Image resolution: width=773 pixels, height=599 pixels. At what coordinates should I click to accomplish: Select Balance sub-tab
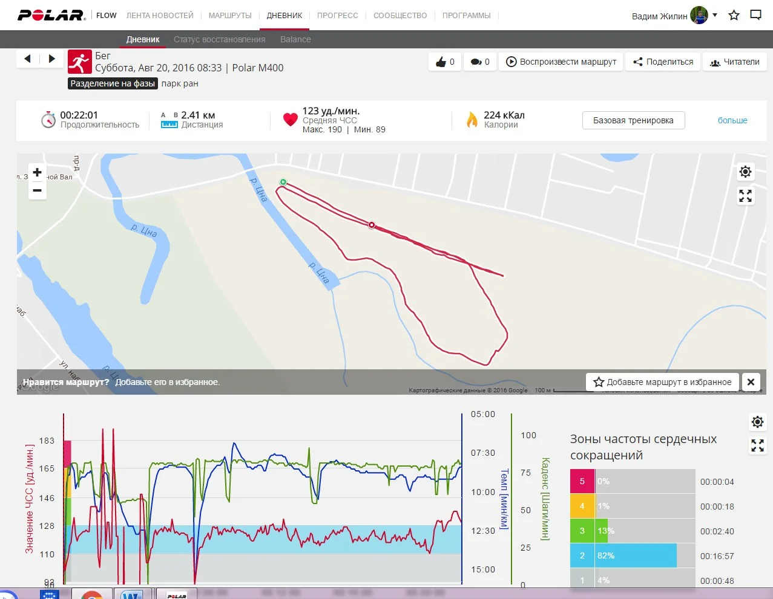[295, 39]
